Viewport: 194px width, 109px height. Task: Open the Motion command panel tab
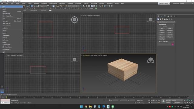168,16
